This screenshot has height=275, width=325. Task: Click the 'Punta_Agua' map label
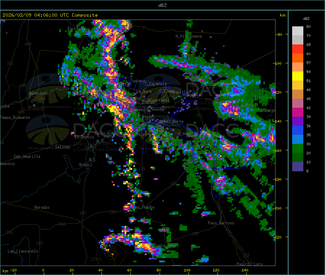(165, 245)
